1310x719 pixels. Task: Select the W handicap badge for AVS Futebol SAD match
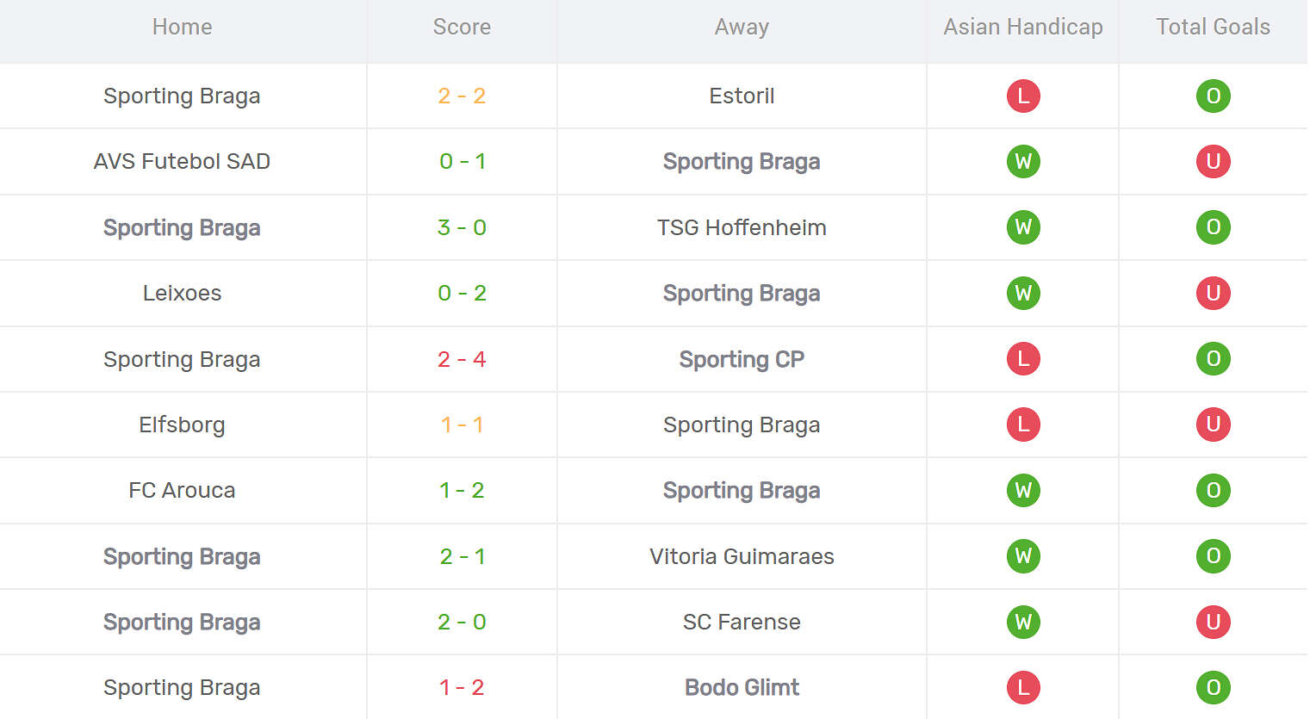click(1022, 161)
